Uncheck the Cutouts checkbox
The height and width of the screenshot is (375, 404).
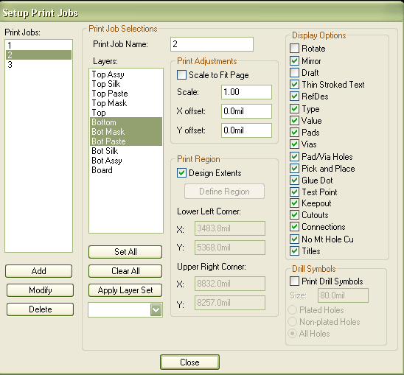(x=294, y=215)
